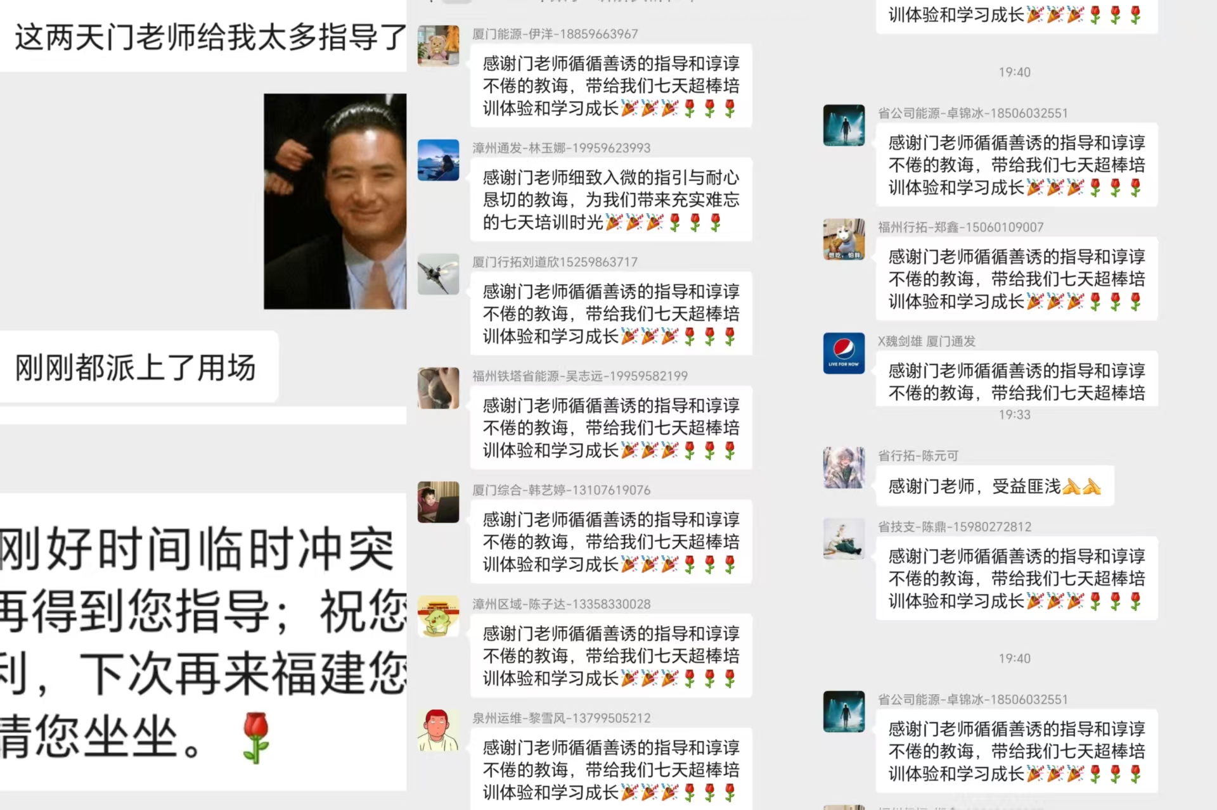This screenshot has height=810, width=1217.
Task: Tap 厦门行拓刘道欣 fighter jet avatar
Action: click(438, 274)
